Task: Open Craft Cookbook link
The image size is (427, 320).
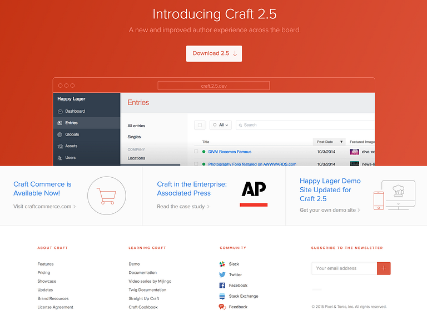Action: click(143, 307)
